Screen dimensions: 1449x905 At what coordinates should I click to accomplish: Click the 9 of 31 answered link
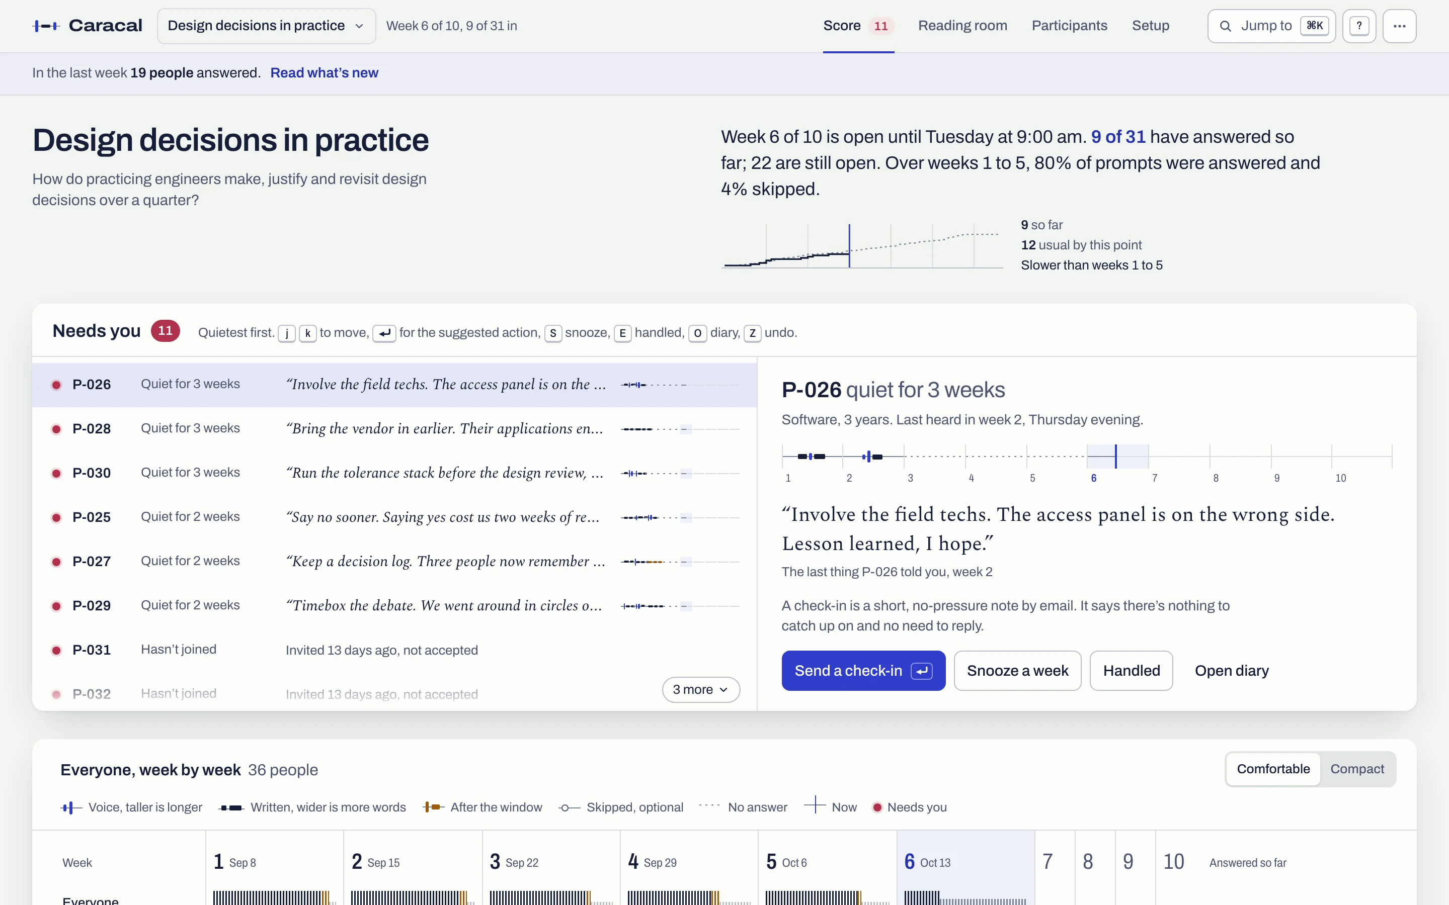[1118, 137]
